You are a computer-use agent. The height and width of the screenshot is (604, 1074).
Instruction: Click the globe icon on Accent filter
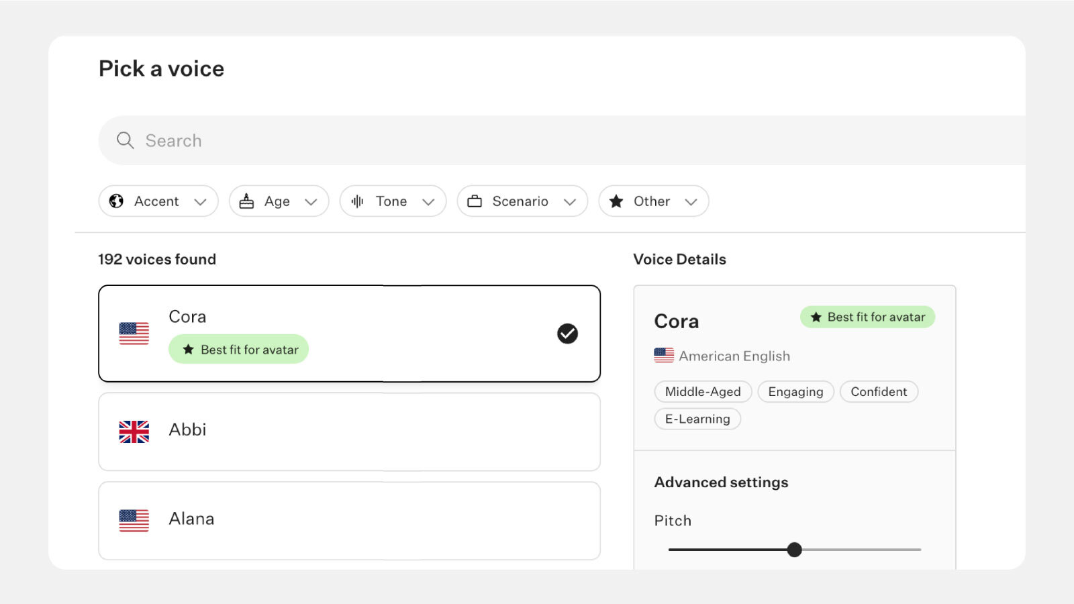pyautogui.click(x=116, y=201)
